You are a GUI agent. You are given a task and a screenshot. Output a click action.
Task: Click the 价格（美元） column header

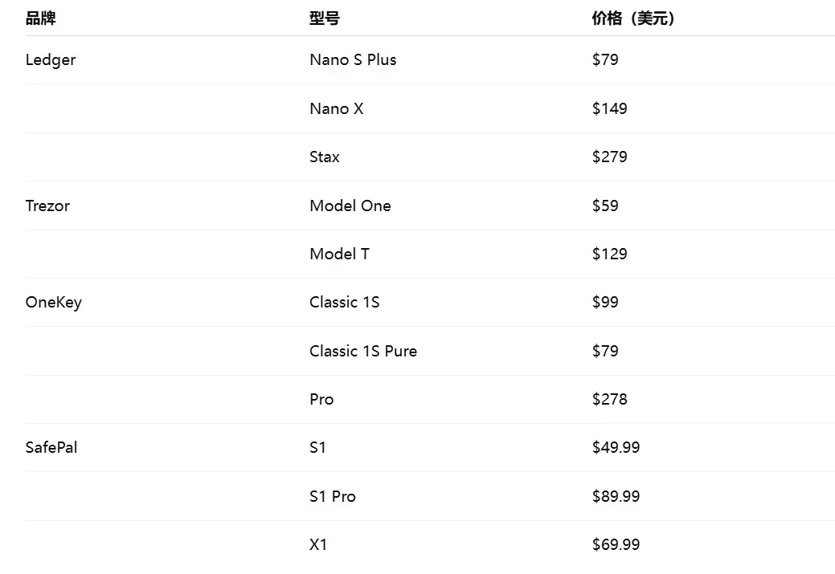(x=633, y=18)
